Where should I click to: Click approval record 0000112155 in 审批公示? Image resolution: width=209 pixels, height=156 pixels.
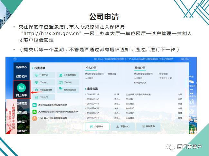click(93, 95)
